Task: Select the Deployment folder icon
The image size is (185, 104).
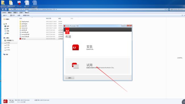Action: pos(20,21)
